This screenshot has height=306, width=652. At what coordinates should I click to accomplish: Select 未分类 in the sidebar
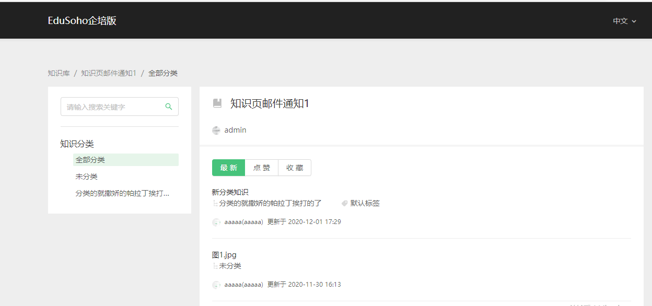pos(87,176)
